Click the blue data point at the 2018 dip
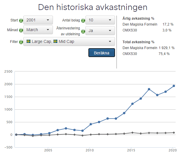Viewport: 183px width, 157px height. tap(157, 95)
